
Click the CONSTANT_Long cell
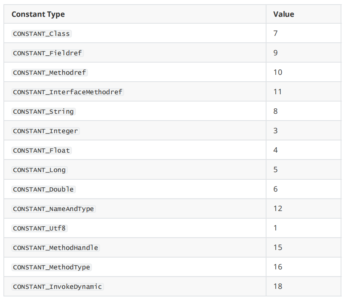coord(39,170)
